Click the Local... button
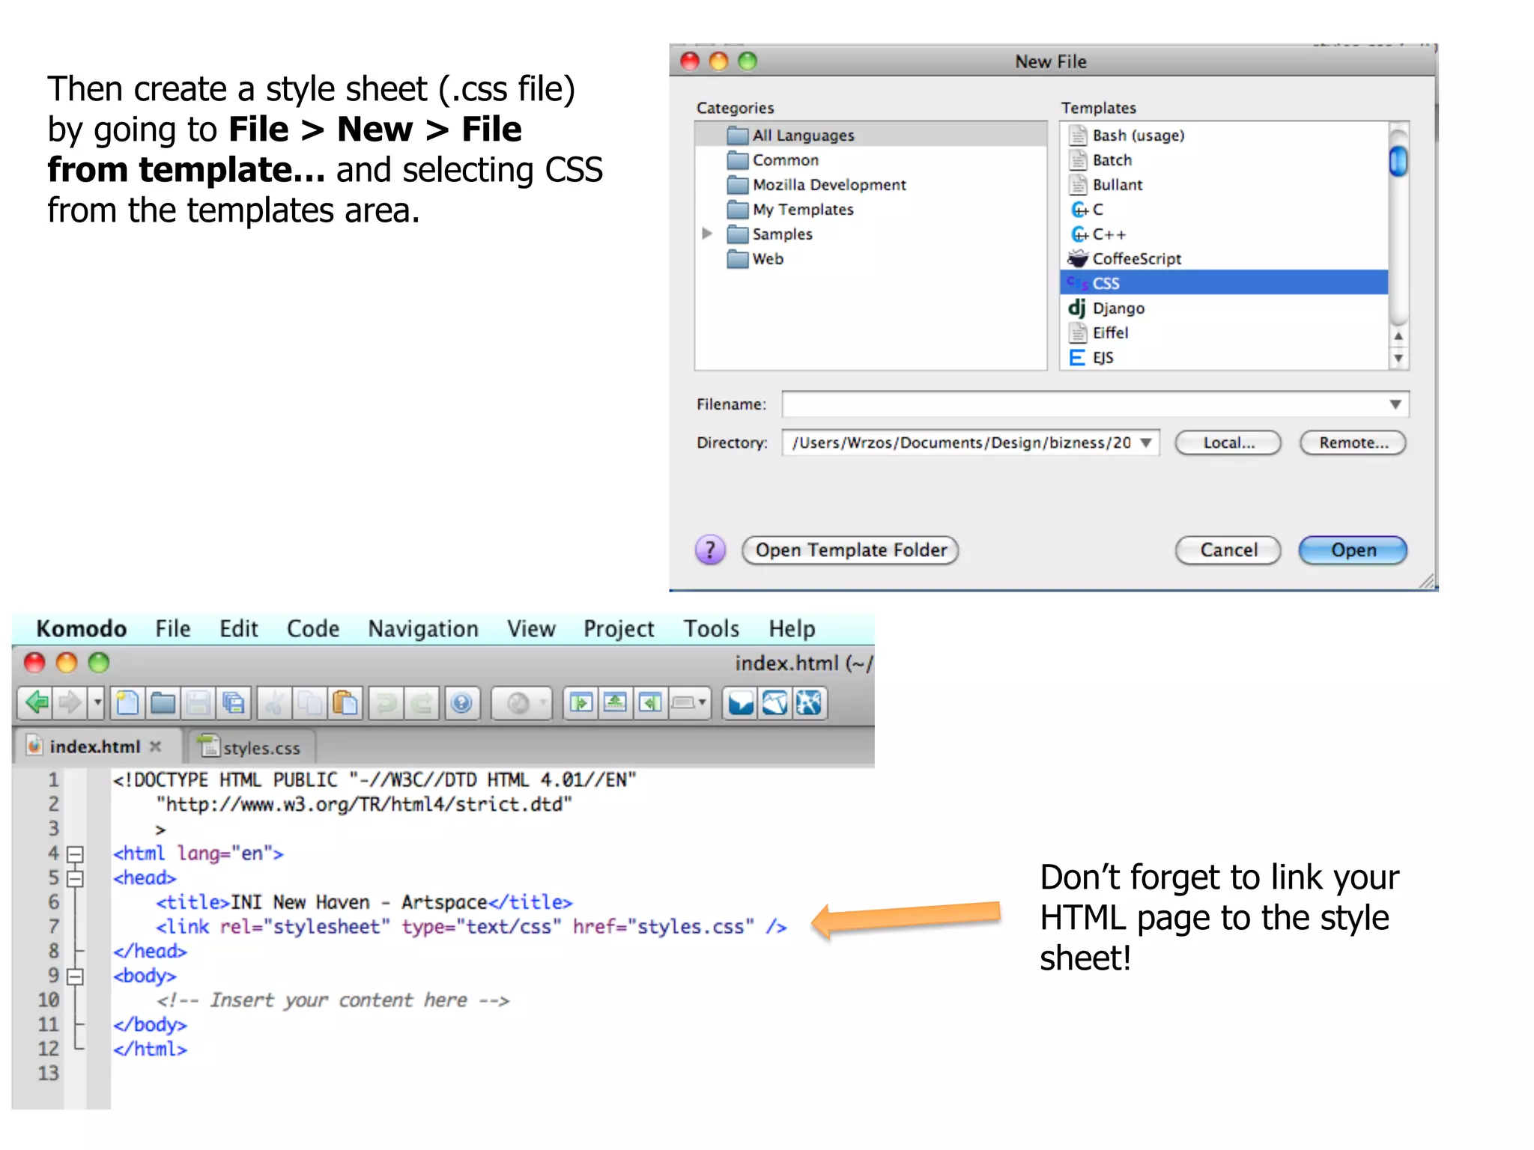This screenshot has width=1534, height=1150. (1228, 442)
